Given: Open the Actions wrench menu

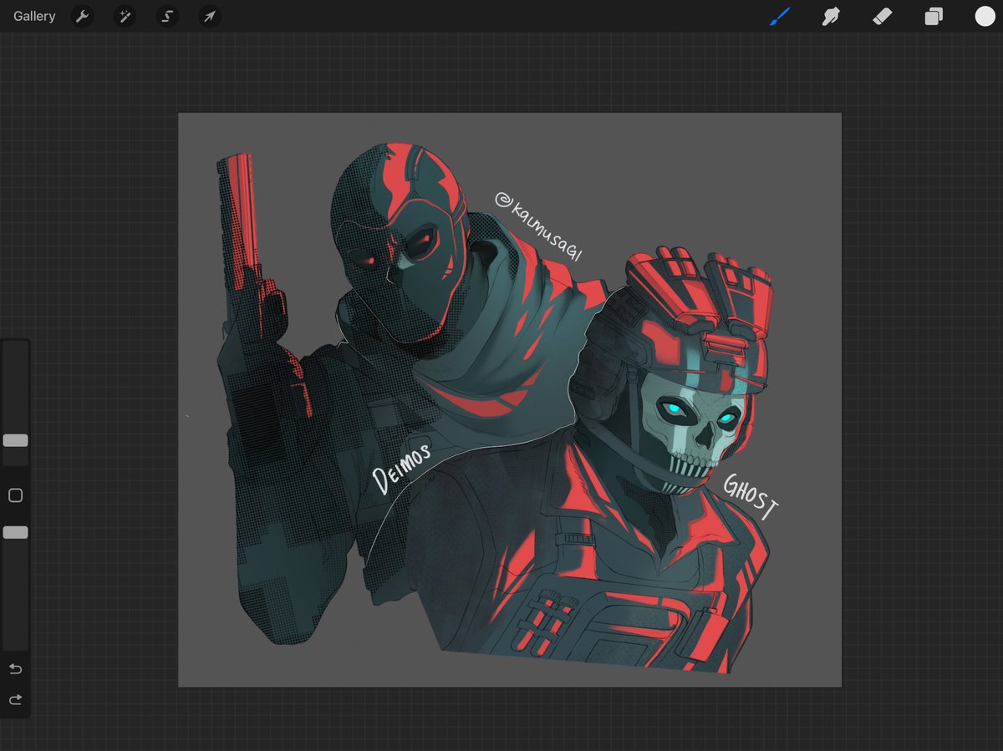Looking at the screenshot, I should pos(81,16).
